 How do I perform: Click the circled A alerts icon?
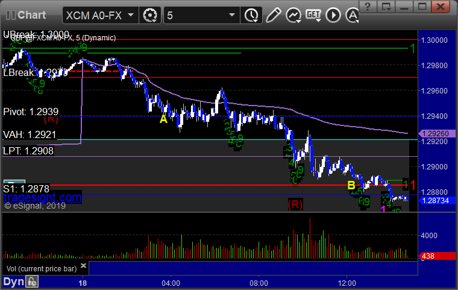pyautogui.click(x=352, y=15)
